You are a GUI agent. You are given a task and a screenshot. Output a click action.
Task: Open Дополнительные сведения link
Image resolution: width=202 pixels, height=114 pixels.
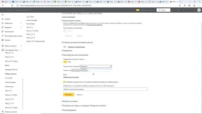[x=94, y=25]
